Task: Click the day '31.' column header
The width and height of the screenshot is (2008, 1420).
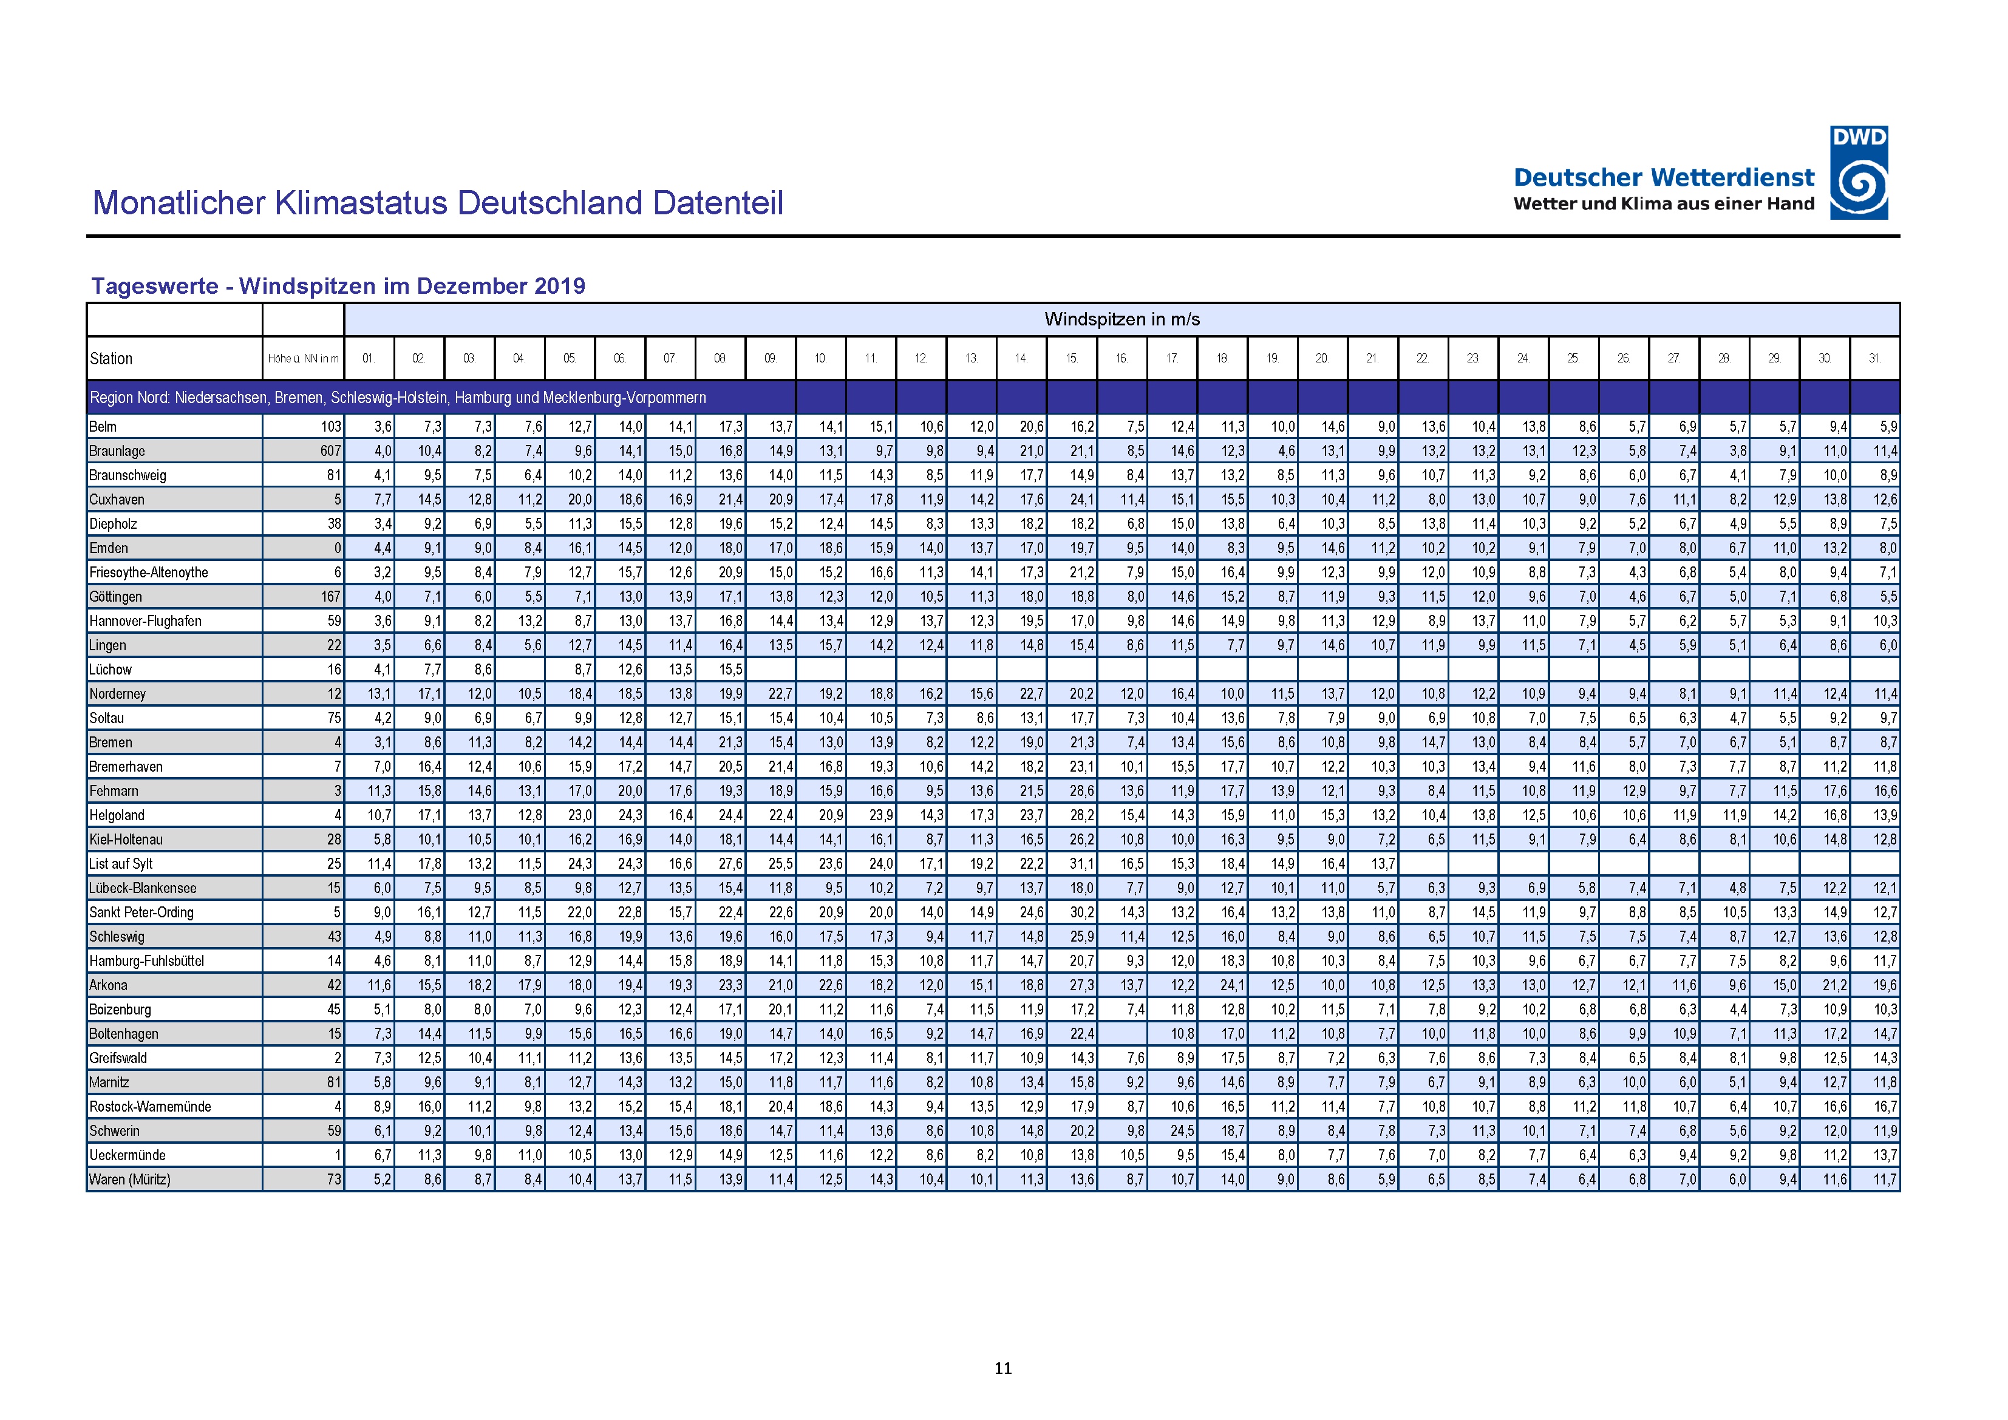Action: point(1875,359)
